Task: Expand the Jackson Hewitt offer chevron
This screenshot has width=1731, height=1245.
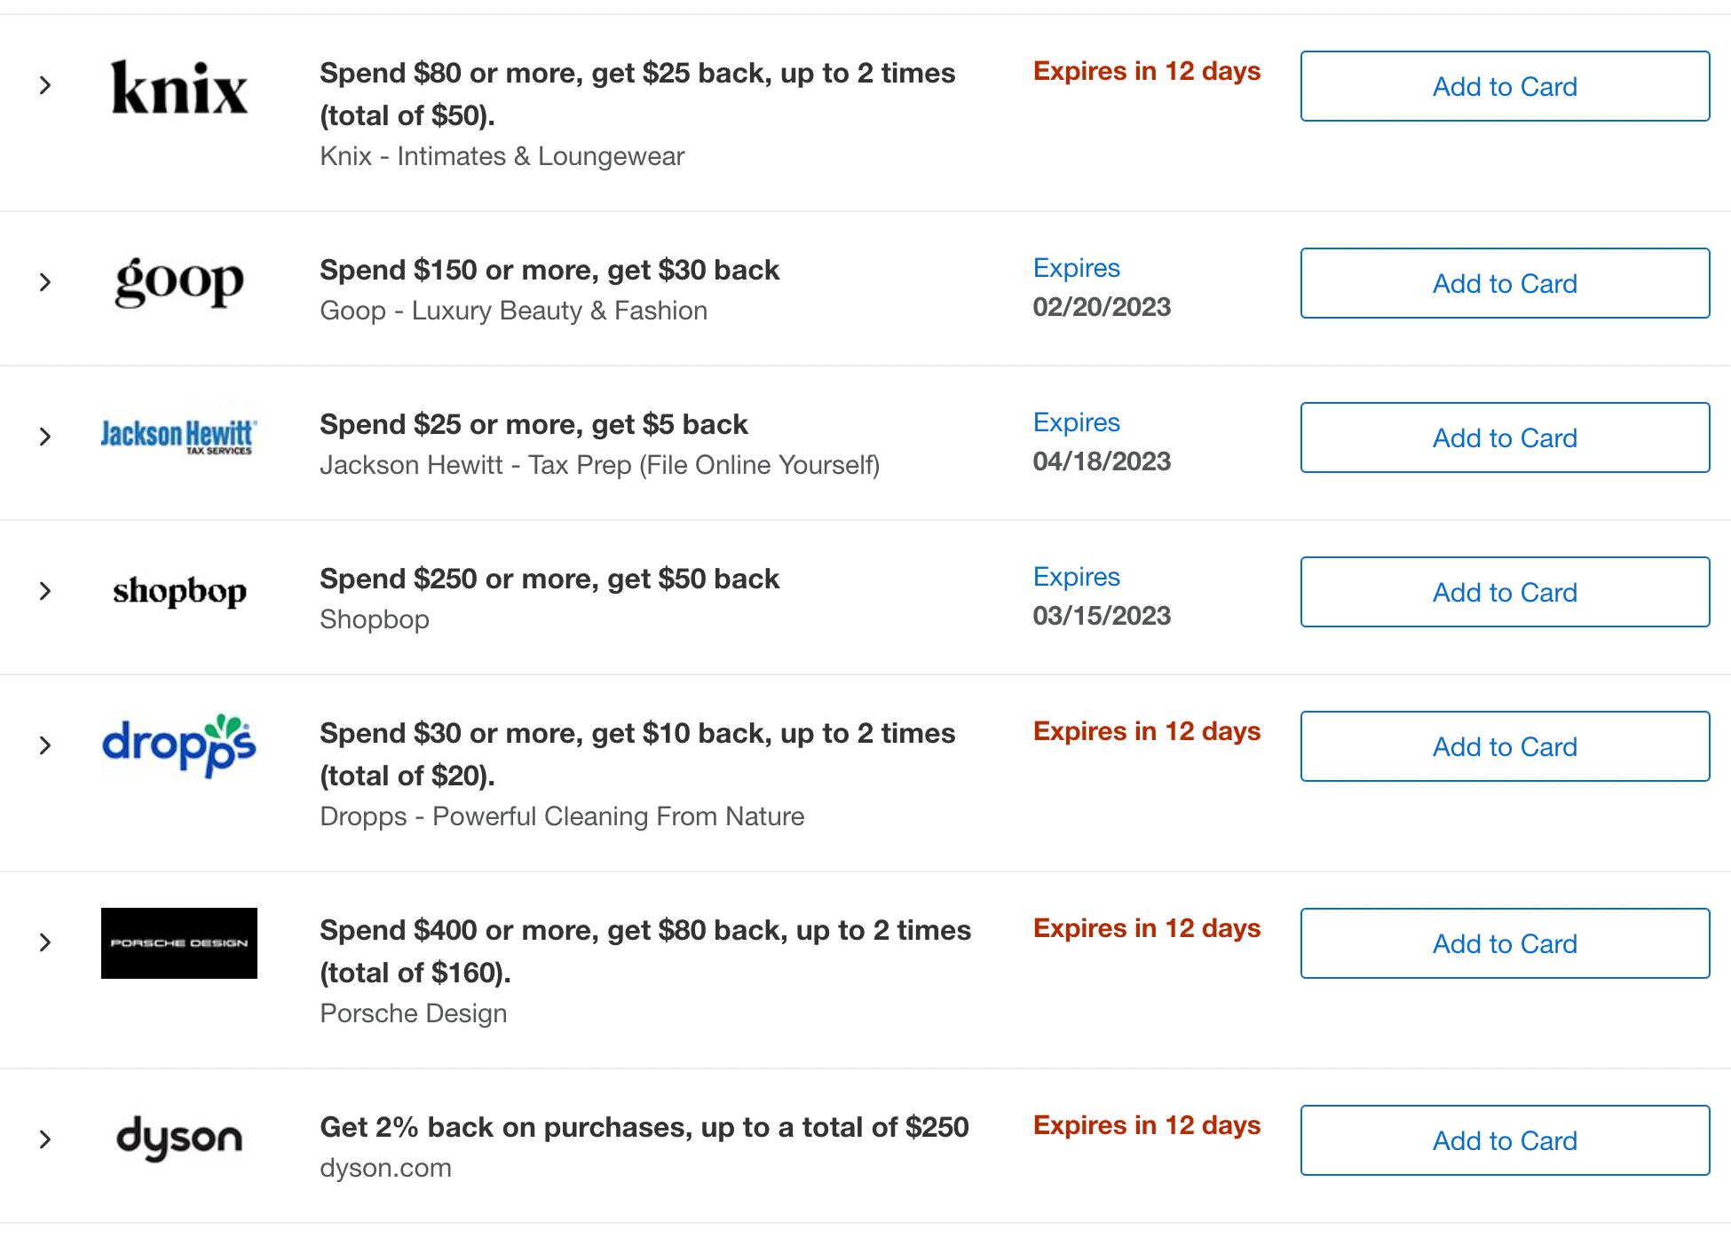Action: click(45, 437)
